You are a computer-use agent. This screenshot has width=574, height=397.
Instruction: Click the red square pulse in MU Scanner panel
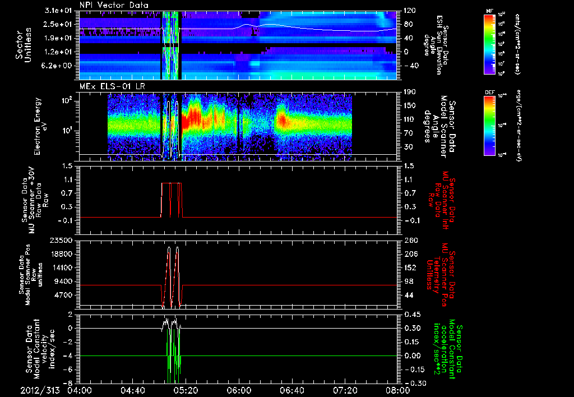pos(172,200)
